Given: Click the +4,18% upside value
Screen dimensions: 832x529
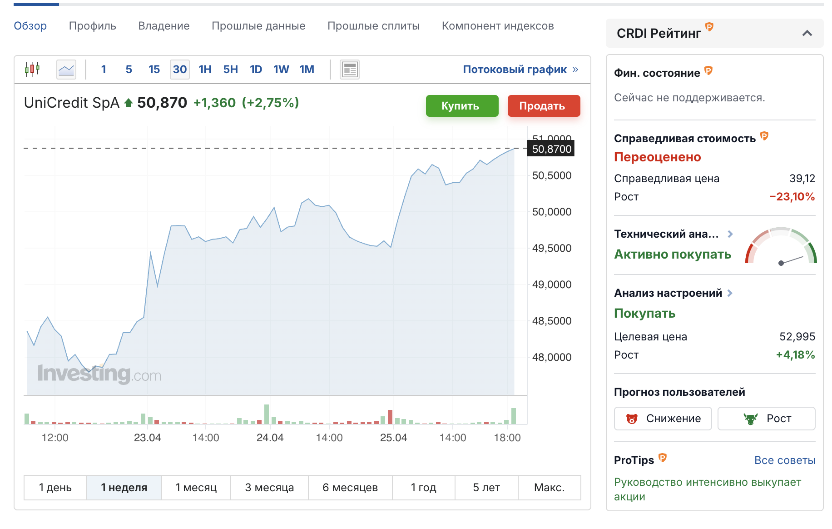Looking at the screenshot, I should click(796, 355).
